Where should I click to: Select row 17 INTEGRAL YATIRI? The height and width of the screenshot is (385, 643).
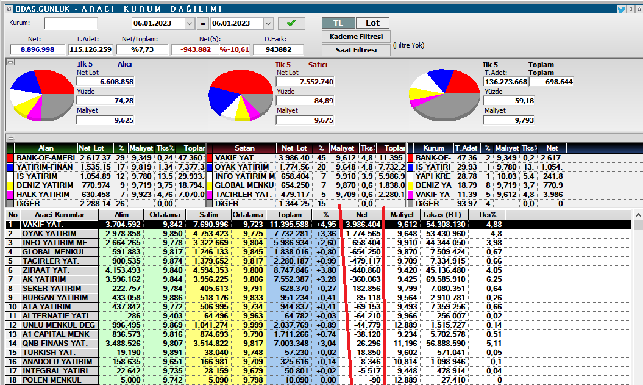(x=318, y=370)
